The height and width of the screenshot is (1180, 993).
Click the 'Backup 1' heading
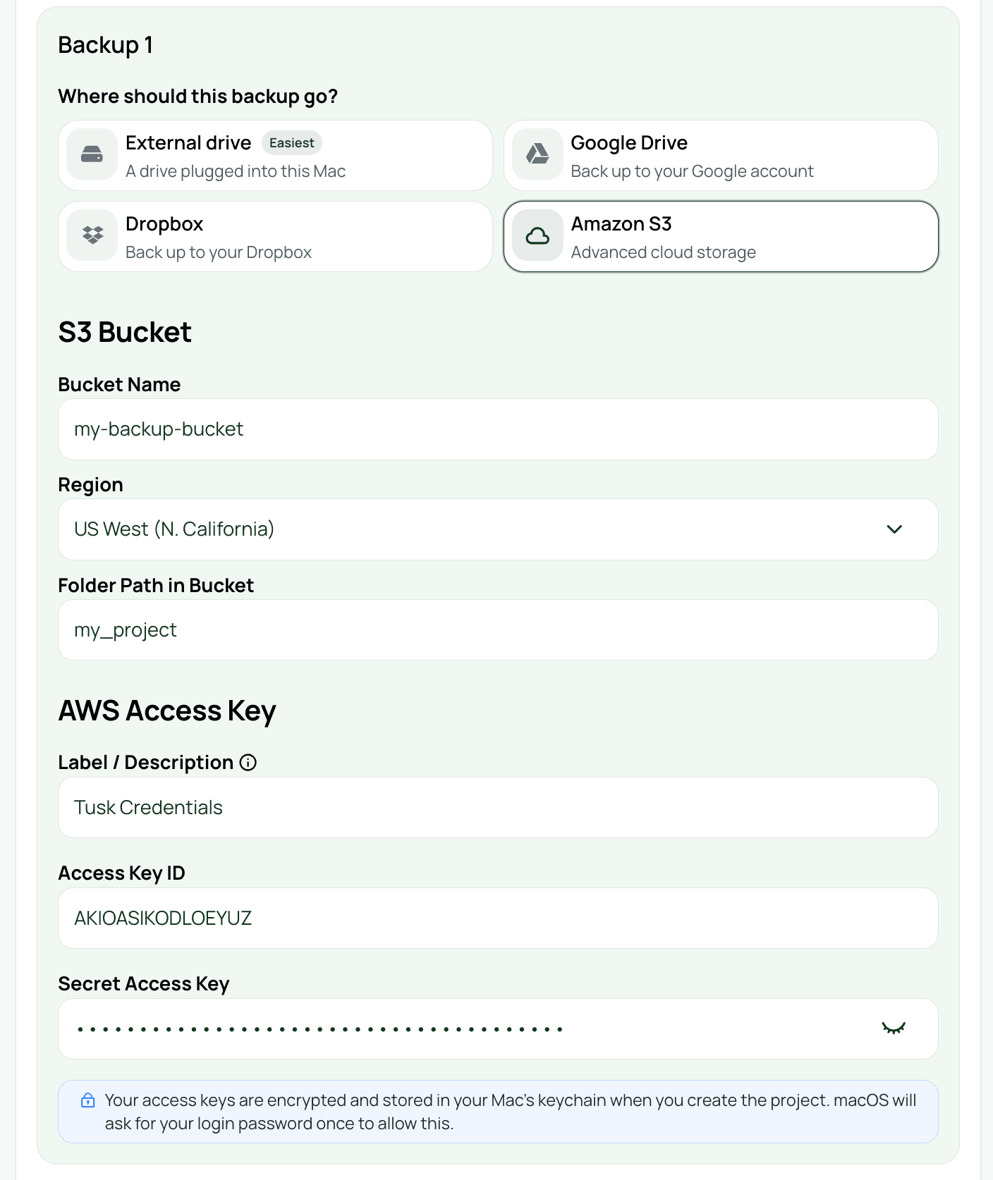[x=106, y=45]
